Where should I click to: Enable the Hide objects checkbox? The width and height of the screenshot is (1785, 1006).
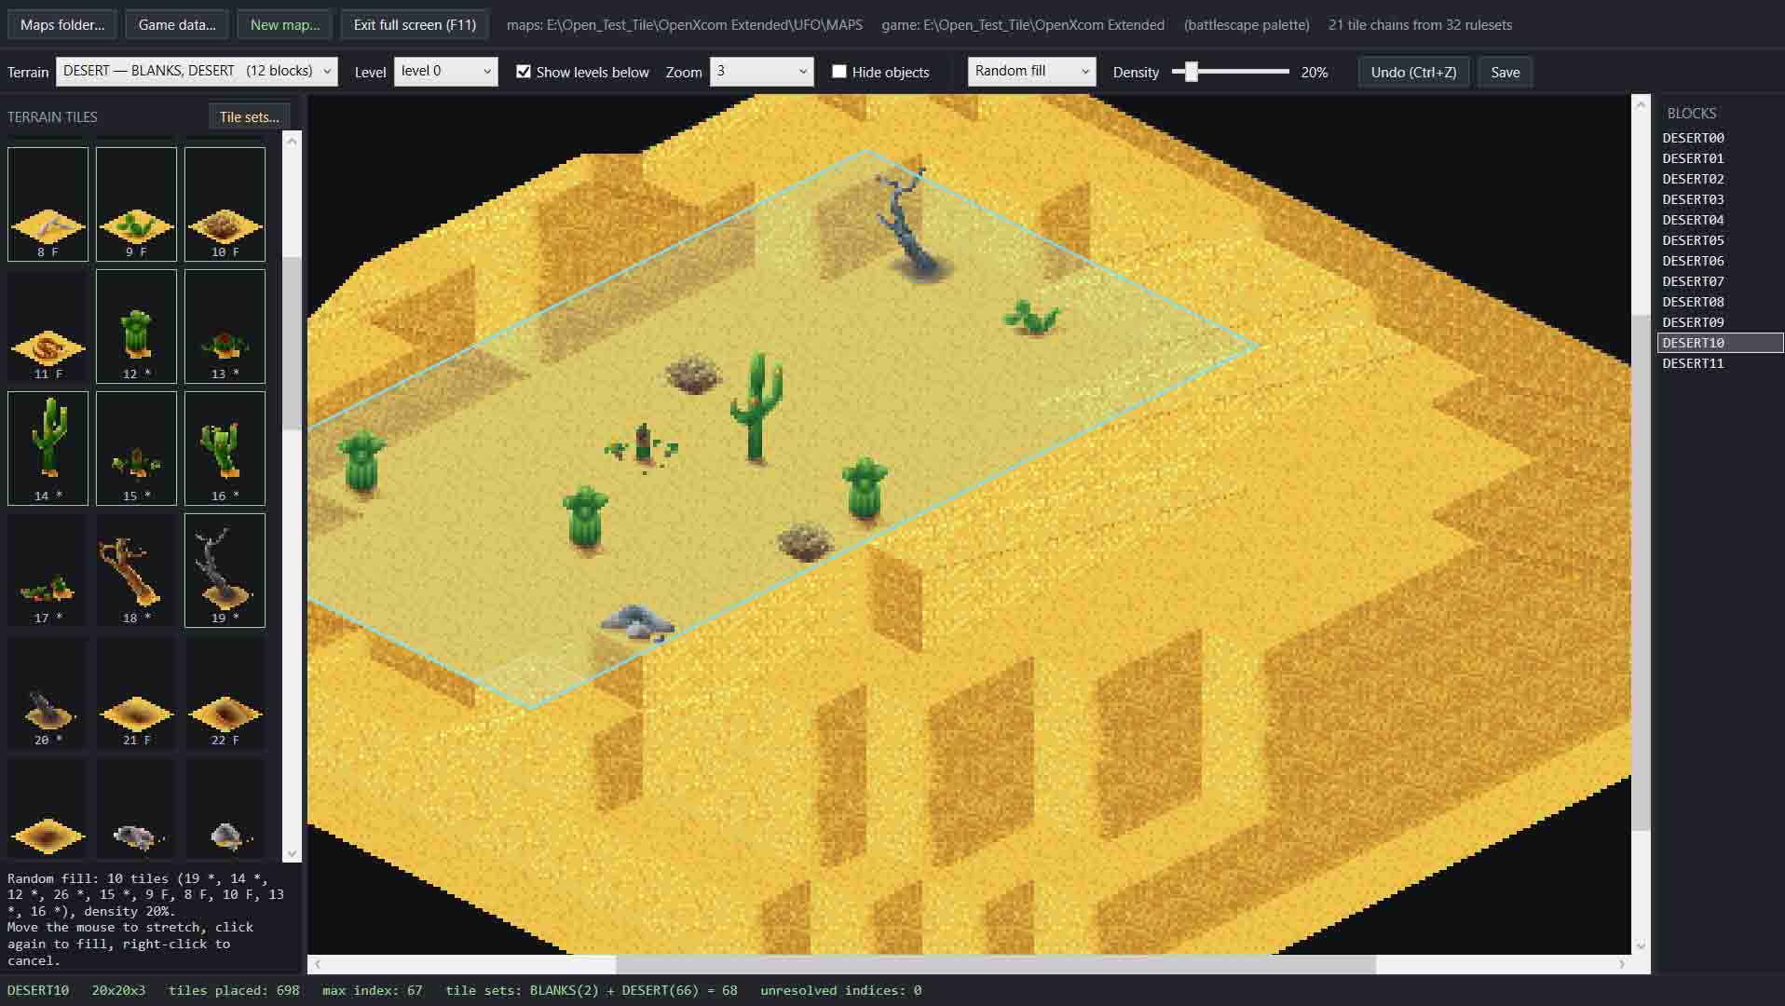pos(839,72)
